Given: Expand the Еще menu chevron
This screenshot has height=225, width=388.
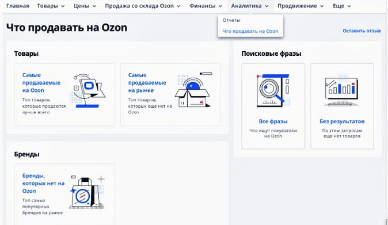Looking at the screenshot, I should tap(349, 6).
